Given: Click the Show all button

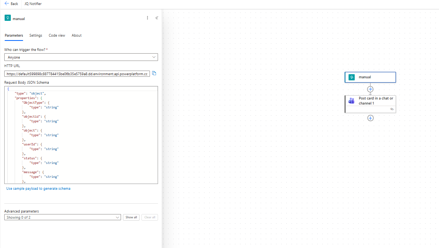Looking at the screenshot, I should (x=131, y=218).
